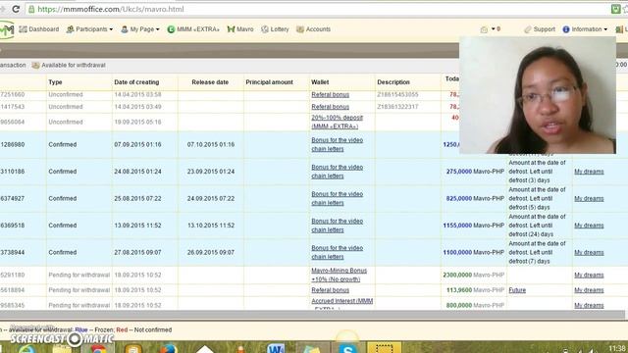Expand the messages dropdown arrow
The image size is (628, 353).
pyautogui.click(x=493, y=28)
